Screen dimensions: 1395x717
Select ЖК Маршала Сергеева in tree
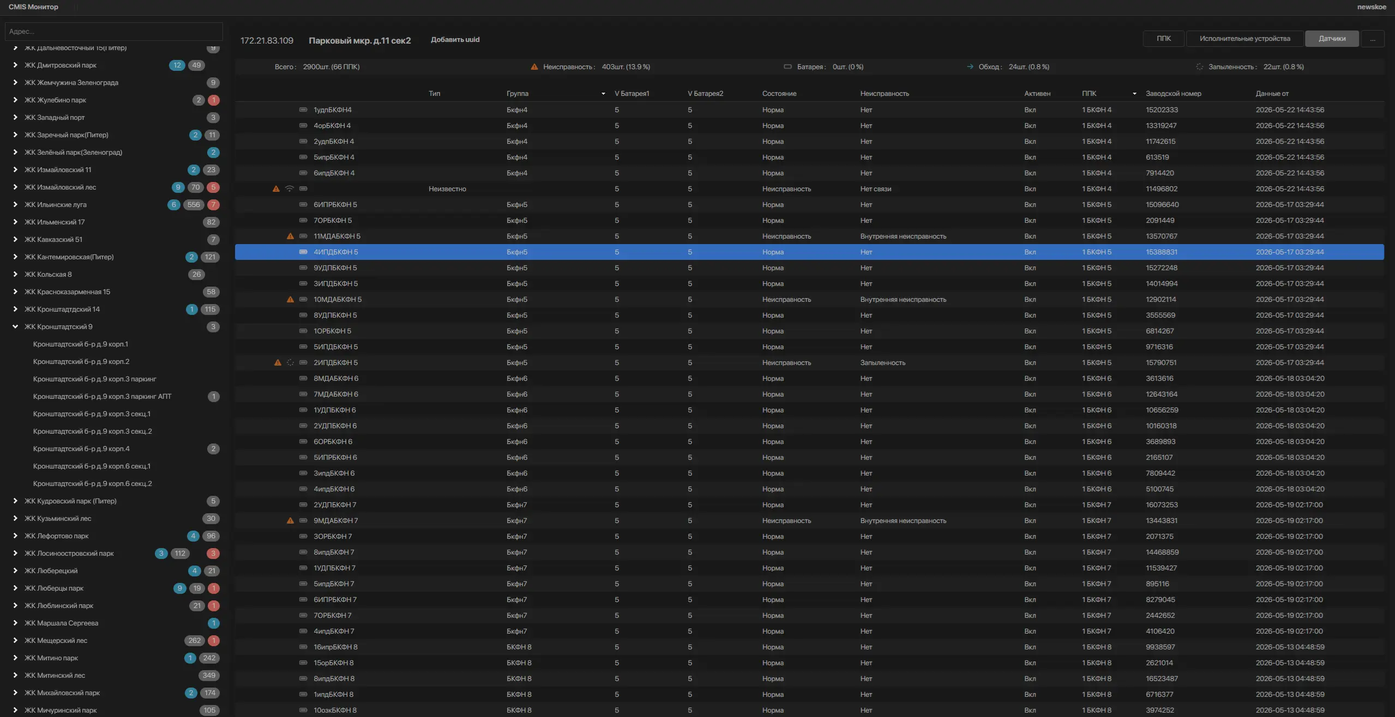click(x=61, y=623)
